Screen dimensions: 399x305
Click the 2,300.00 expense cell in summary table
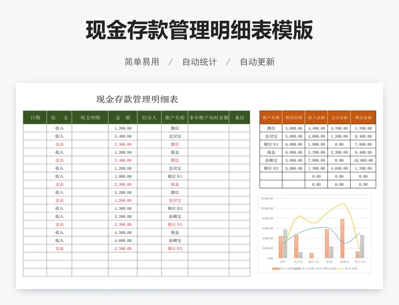339,152
